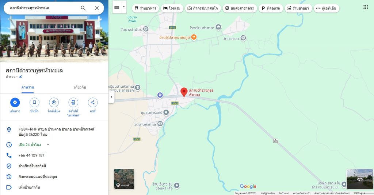Viewport: 374px width, 195px height.
Task: Toggle the satellite layers (เลเยอร์) thumbnail
Action: click(x=124, y=179)
